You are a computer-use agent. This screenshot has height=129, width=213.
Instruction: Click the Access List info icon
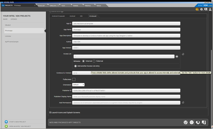click(x=183, y=54)
